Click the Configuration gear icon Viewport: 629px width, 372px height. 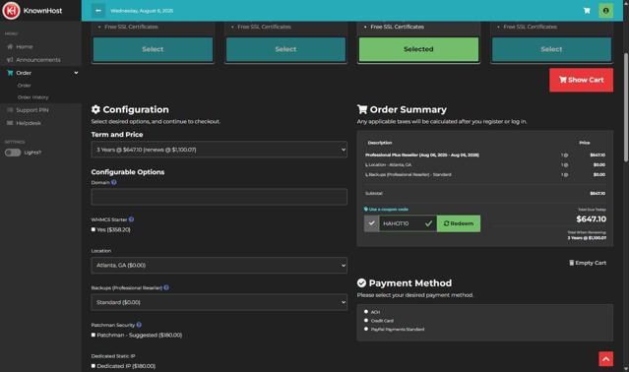(95, 109)
